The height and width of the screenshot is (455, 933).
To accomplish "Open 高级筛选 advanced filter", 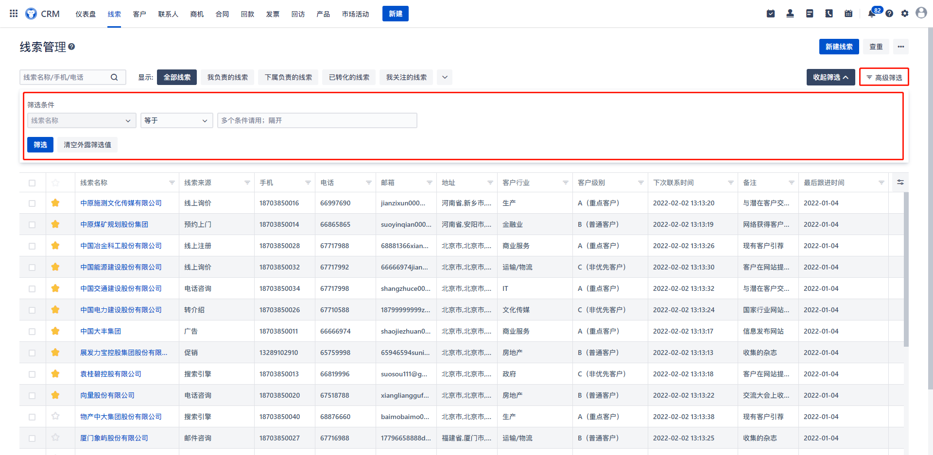I will pos(884,77).
